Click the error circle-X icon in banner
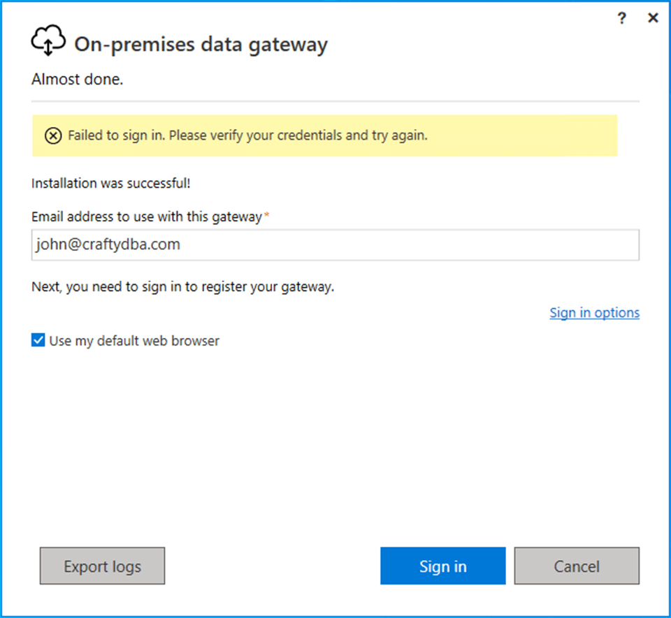 click(53, 135)
